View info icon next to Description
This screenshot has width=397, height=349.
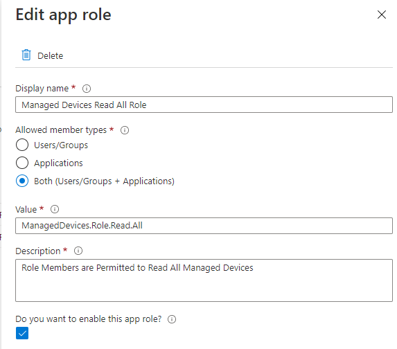78,251
